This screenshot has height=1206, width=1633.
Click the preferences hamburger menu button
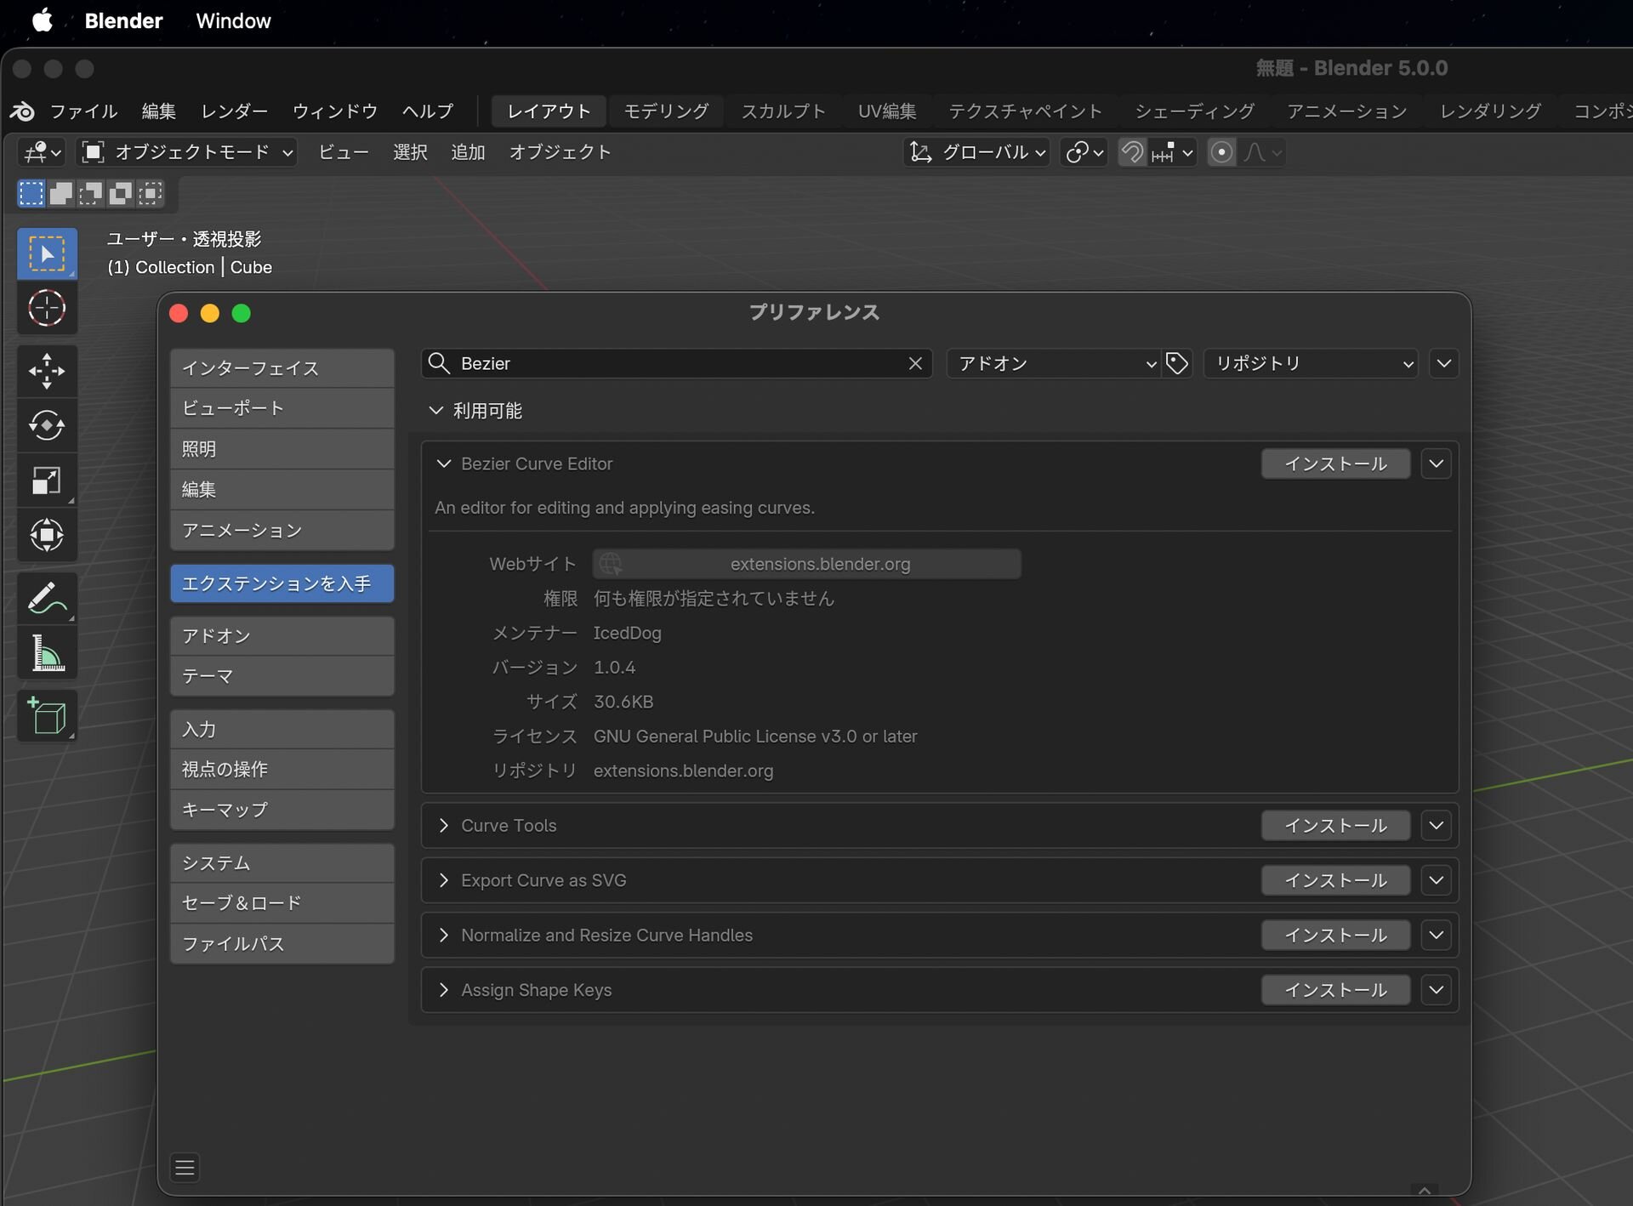185,1168
